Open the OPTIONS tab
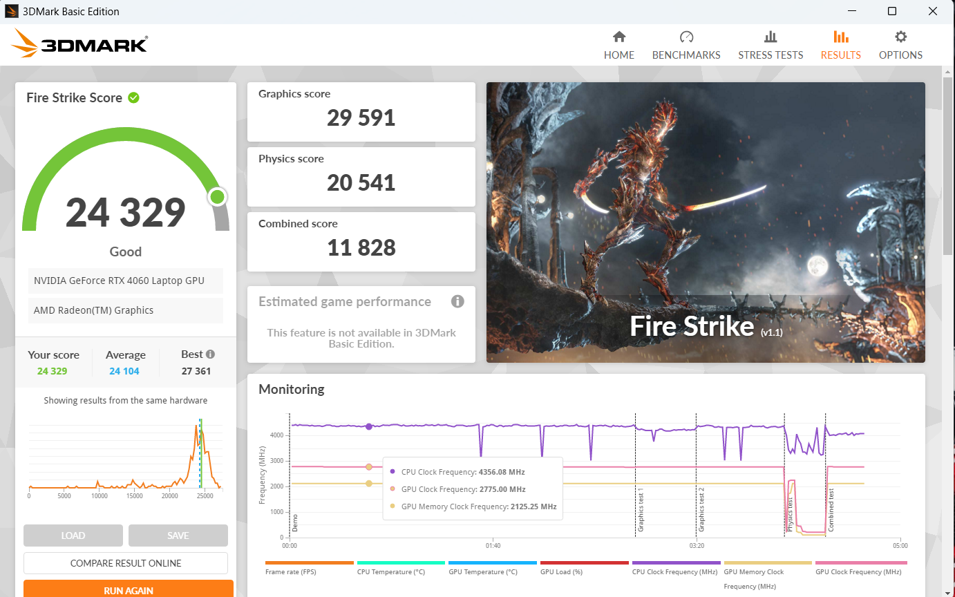This screenshot has height=597, width=955. [900, 46]
